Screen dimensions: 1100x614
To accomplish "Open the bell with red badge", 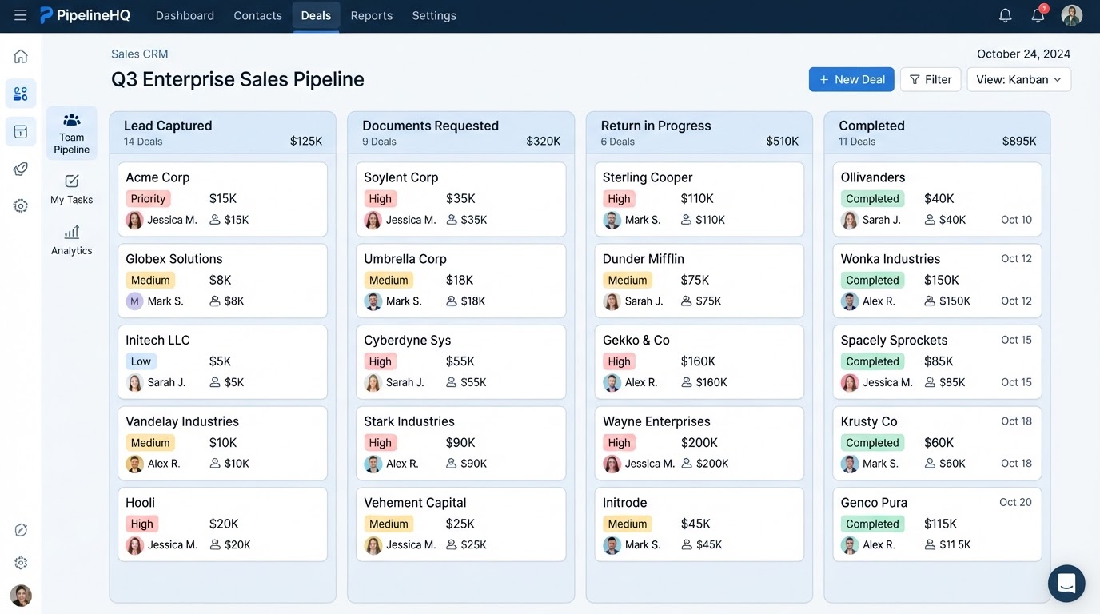I will [1038, 15].
